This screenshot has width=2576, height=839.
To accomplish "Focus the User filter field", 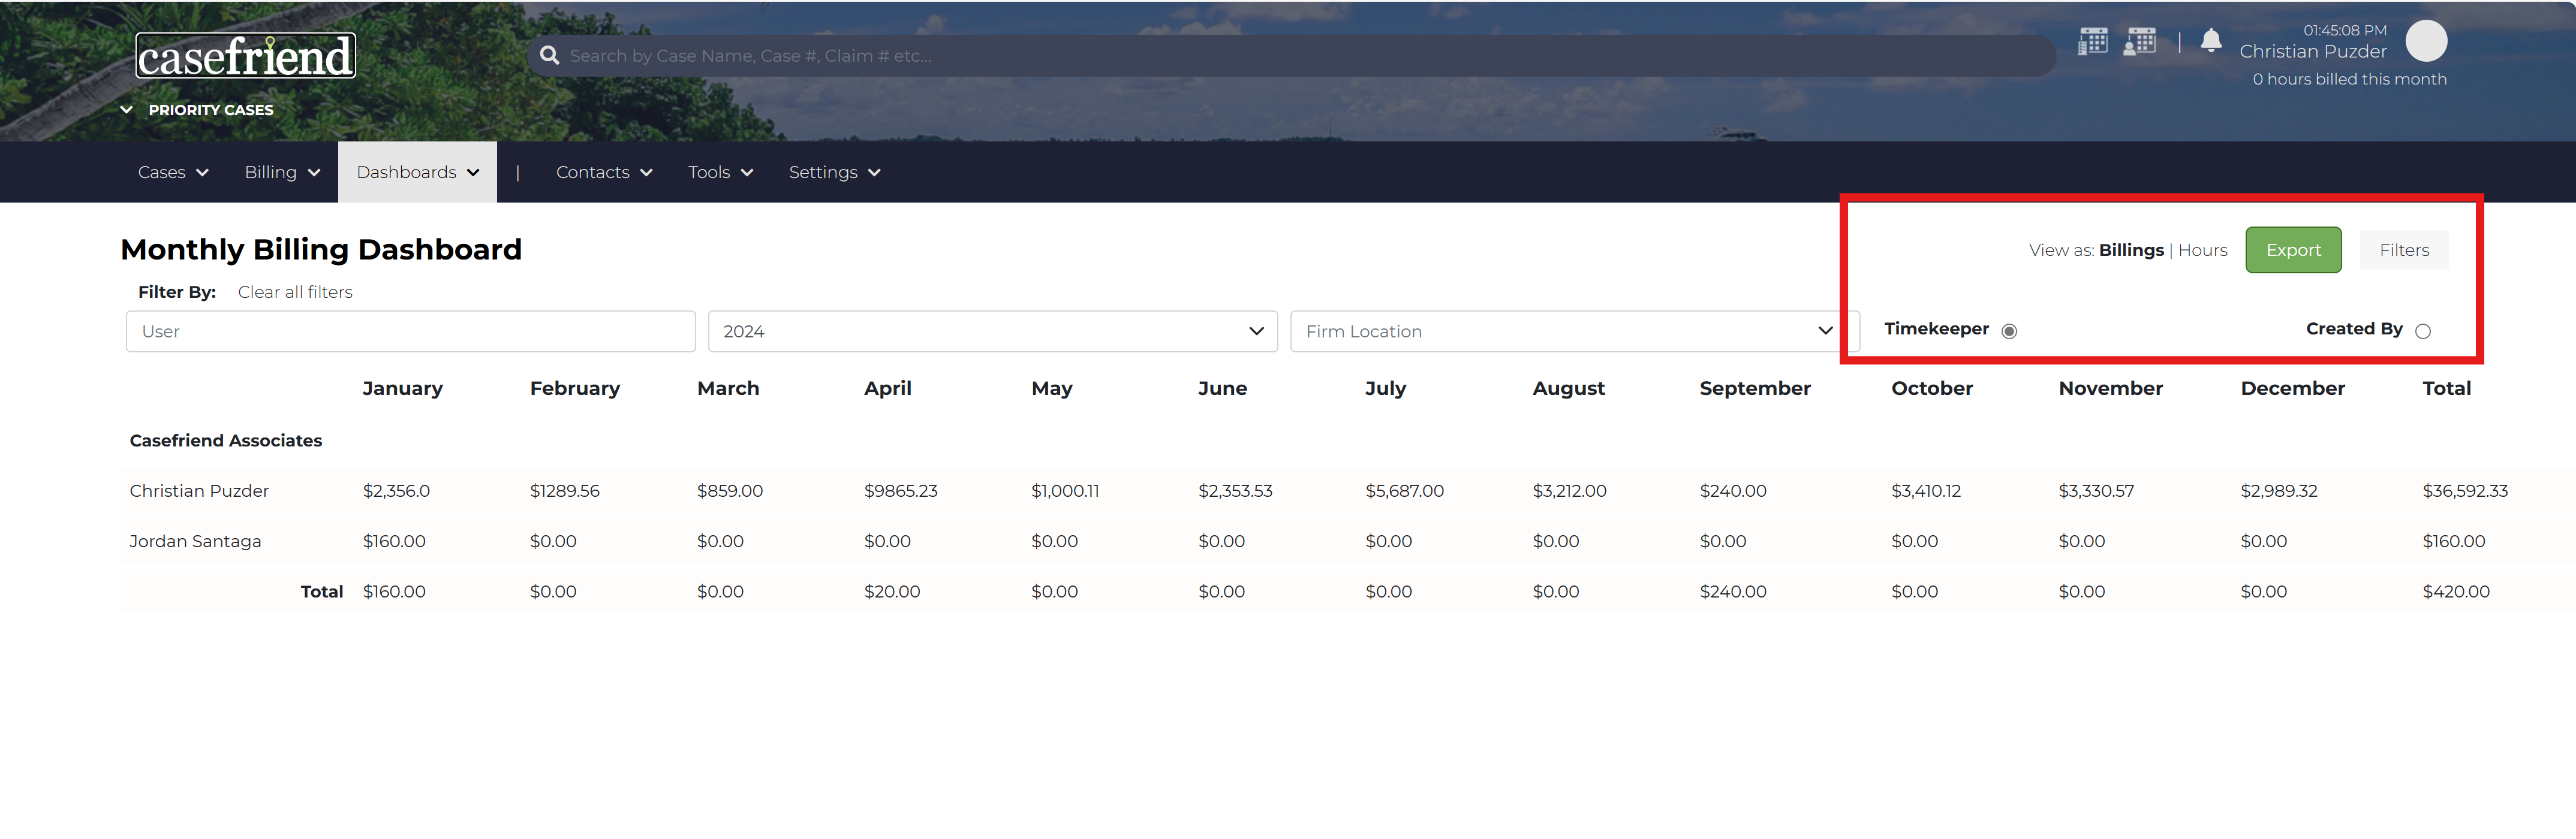I will tap(410, 331).
